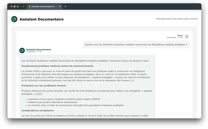Click the assistant avatar icon beside the 11:41 reply
Image resolution: width=208 pixels, height=129 pixels.
point(22,50)
